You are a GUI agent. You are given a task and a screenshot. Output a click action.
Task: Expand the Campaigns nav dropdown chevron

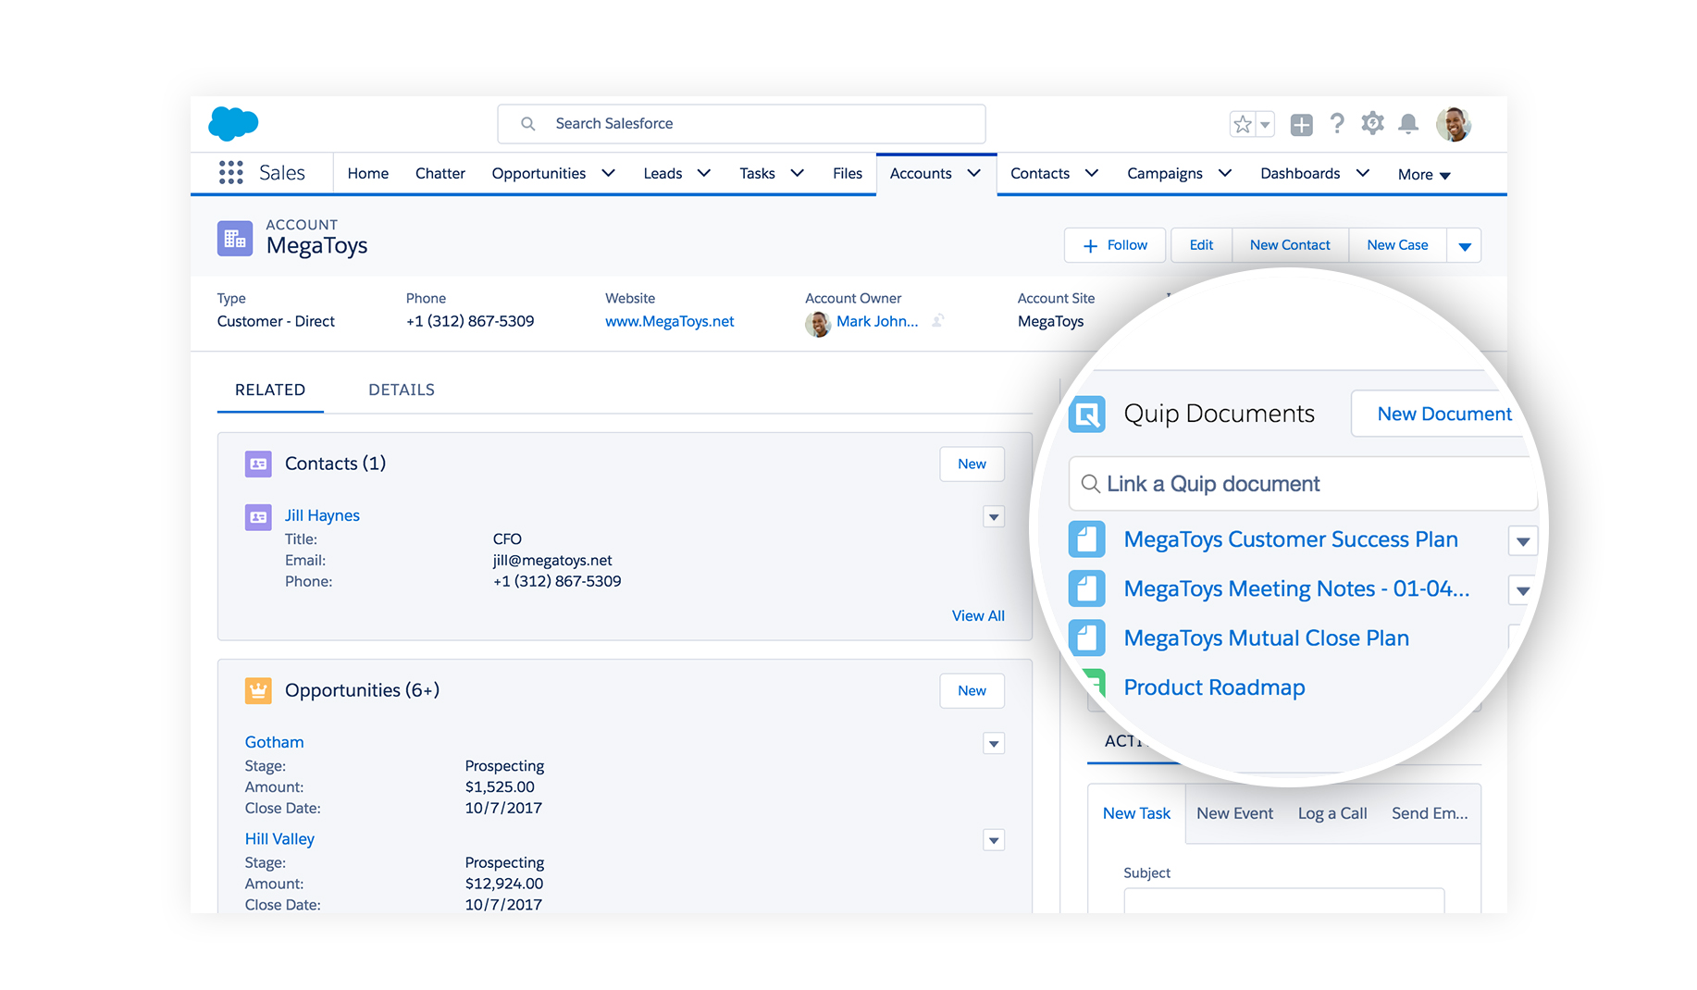click(1224, 173)
